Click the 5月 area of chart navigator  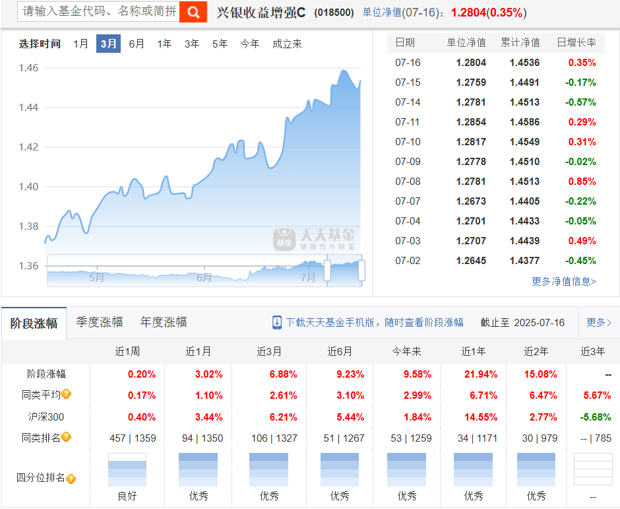pos(96,277)
